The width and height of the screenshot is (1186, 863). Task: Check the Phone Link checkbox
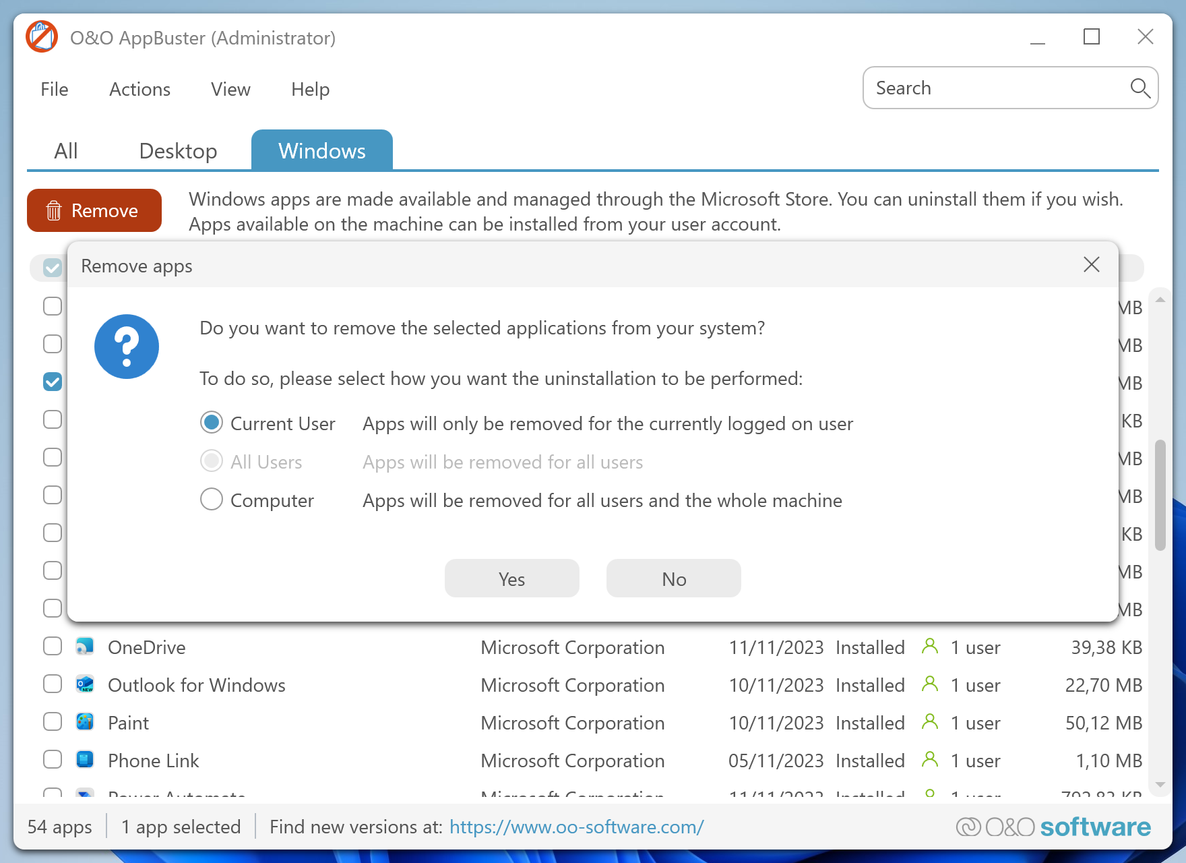coord(53,759)
